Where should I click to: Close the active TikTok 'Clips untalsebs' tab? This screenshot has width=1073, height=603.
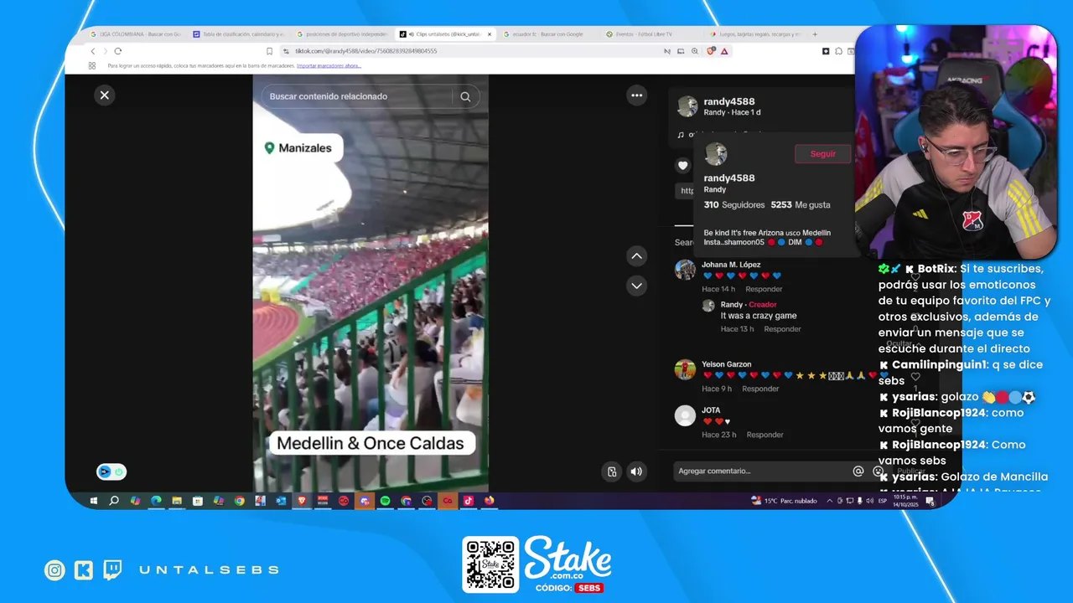pyautogui.click(x=490, y=34)
